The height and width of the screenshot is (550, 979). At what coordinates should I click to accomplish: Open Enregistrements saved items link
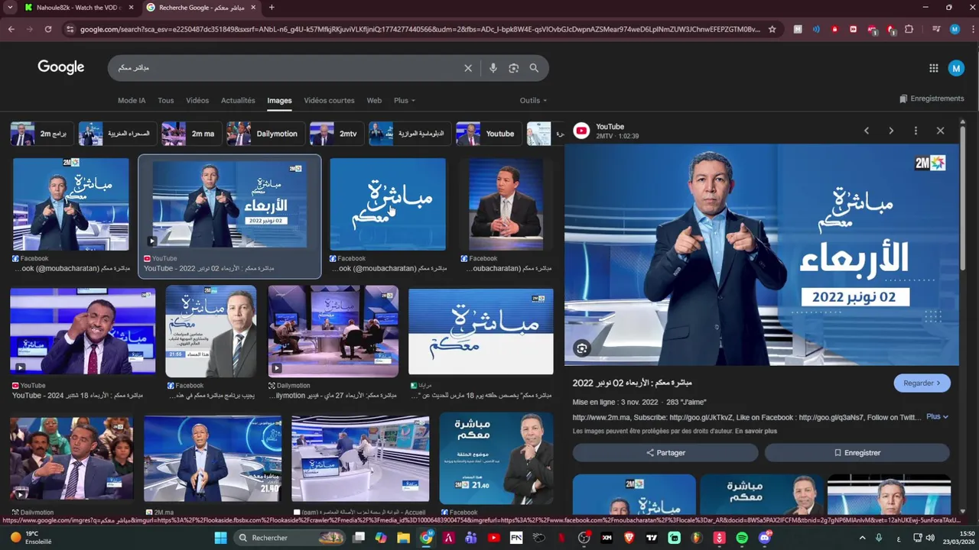(932, 99)
